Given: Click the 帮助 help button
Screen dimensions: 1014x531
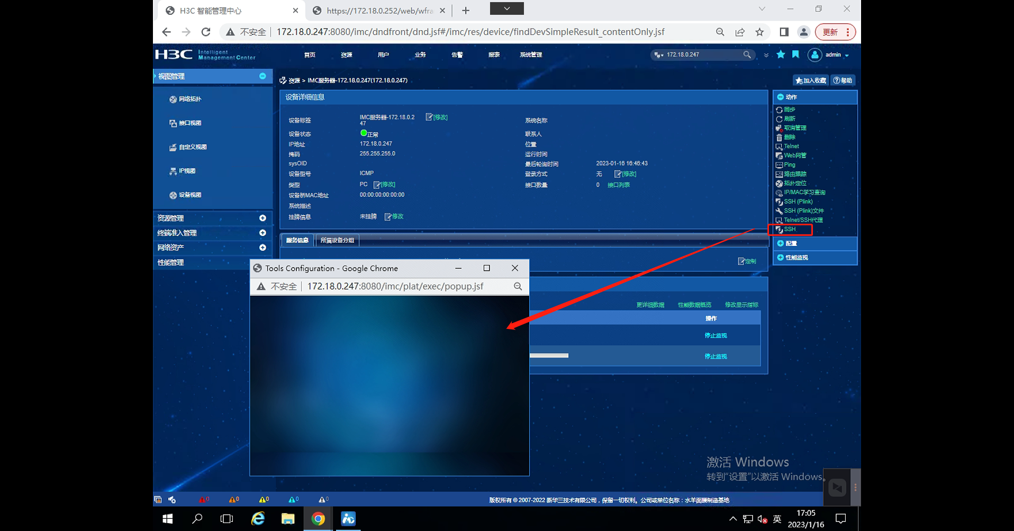Looking at the screenshot, I should (x=843, y=80).
